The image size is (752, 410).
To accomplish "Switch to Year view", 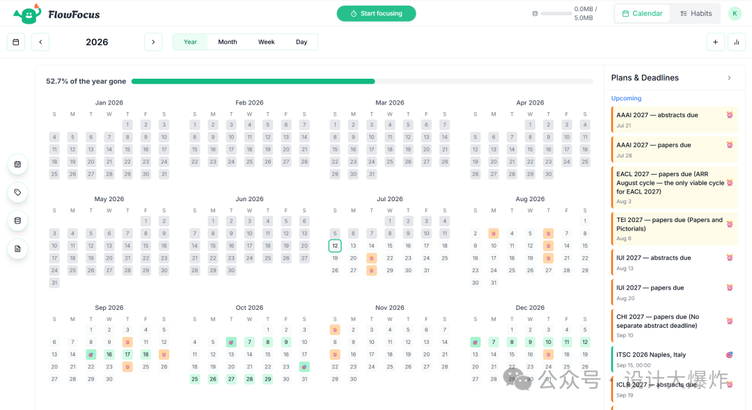I will point(190,42).
